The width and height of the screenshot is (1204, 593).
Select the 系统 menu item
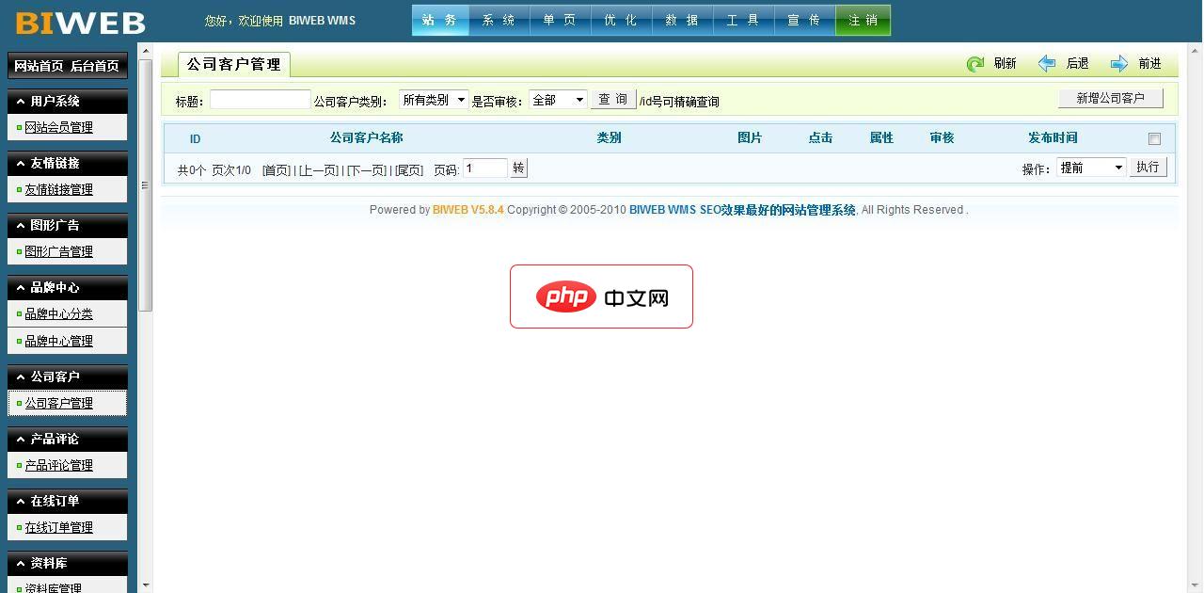(500, 19)
